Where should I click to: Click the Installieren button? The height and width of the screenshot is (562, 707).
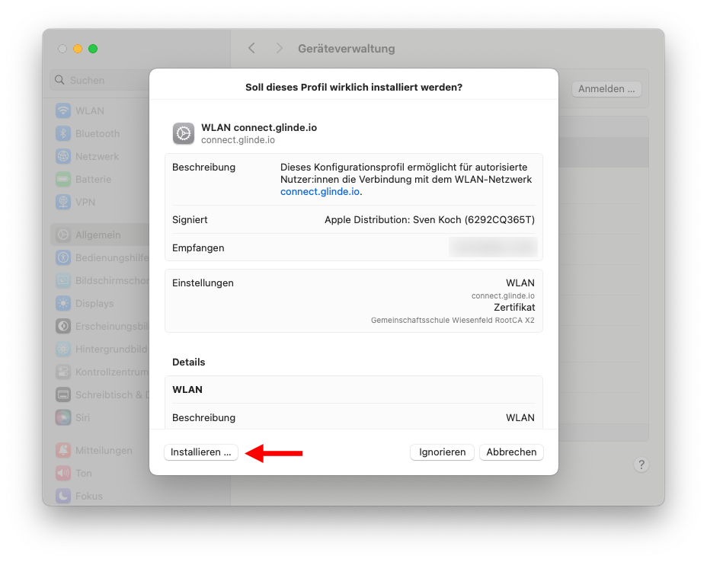click(x=201, y=452)
